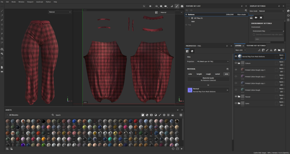The height and width of the screenshot is (154, 290).
Task: Open the Viewport menu
Action: 30,2
